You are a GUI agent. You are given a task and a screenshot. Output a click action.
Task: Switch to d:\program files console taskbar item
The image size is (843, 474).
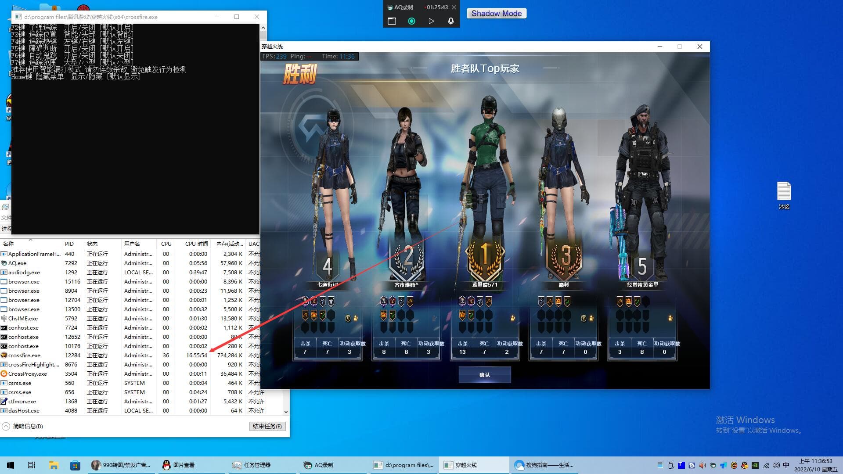click(404, 465)
